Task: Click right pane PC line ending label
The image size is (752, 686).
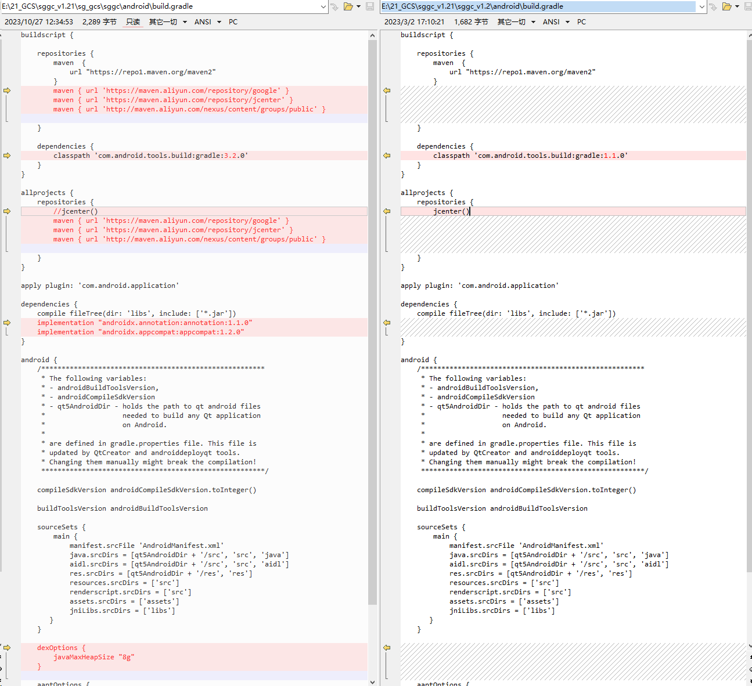Action: tap(581, 22)
